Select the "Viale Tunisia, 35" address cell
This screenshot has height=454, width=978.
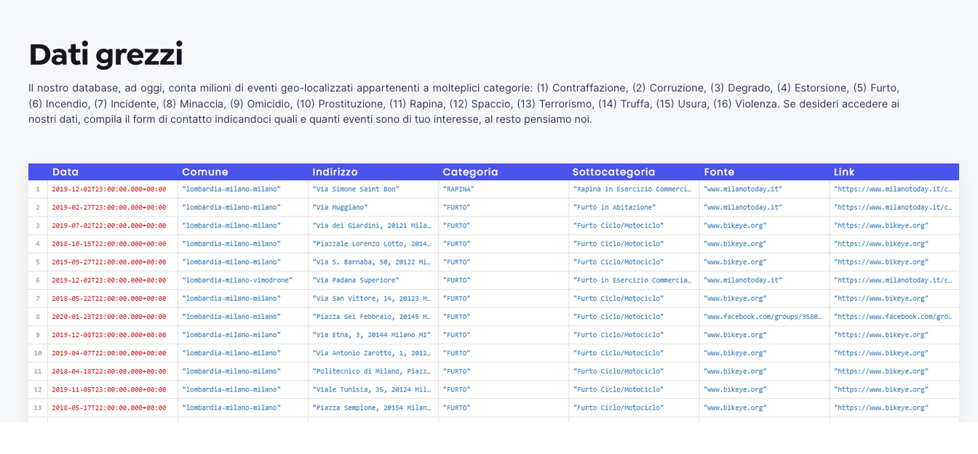(x=373, y=389)
